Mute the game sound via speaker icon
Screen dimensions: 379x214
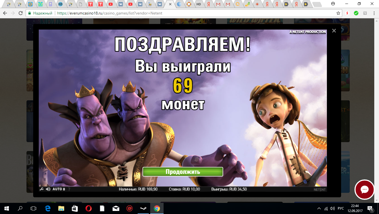[x=48, y=189]
